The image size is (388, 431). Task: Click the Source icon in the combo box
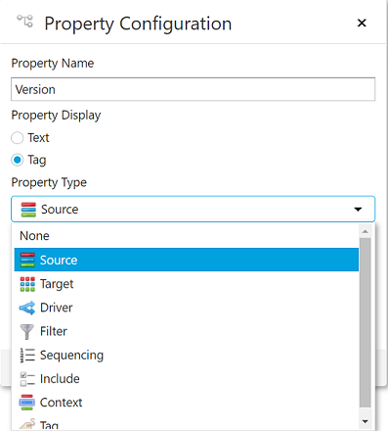click(x=28, y=210)
